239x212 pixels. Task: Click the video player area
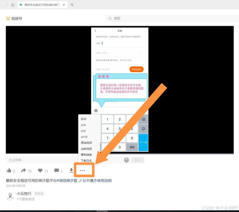tap(119, 90)
